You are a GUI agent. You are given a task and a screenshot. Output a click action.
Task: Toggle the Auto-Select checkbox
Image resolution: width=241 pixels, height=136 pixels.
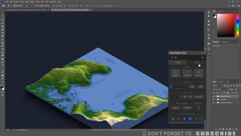(14, 6)
